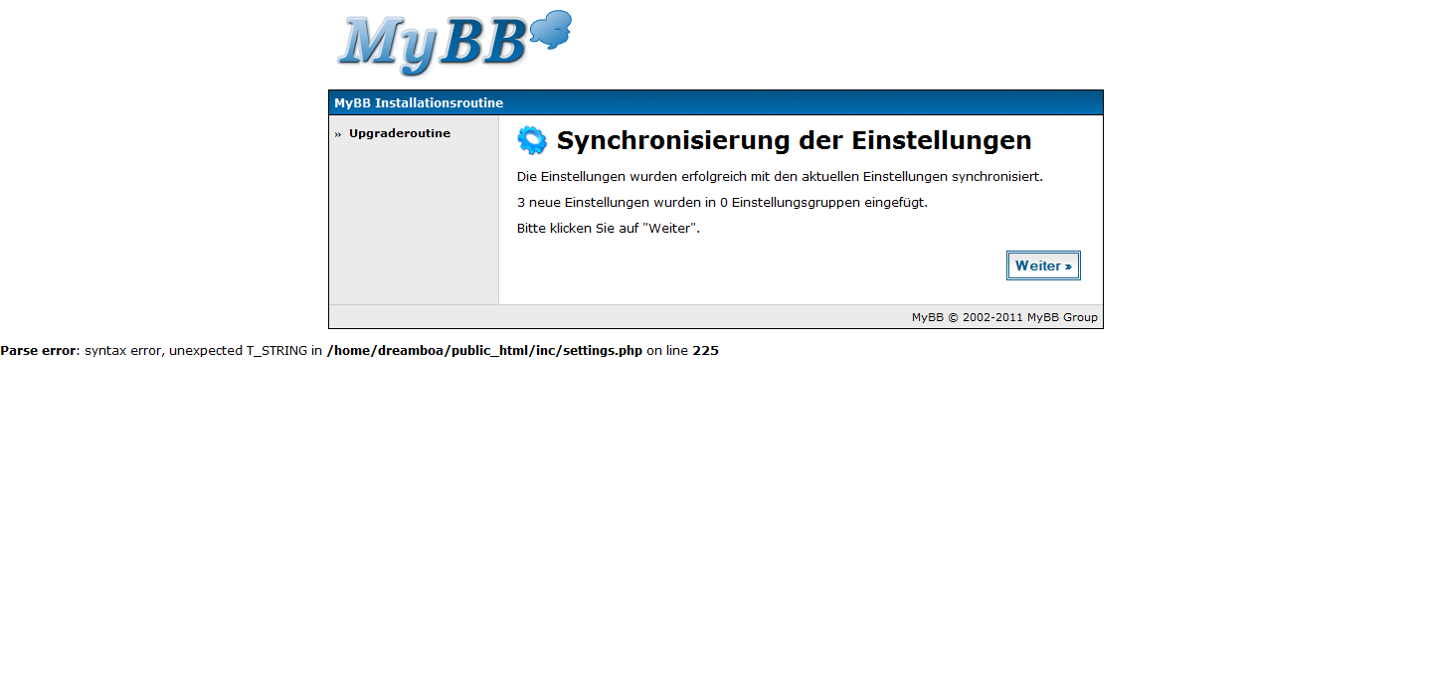Select Upgraderoutine in the sidebar

pos(400,133)
